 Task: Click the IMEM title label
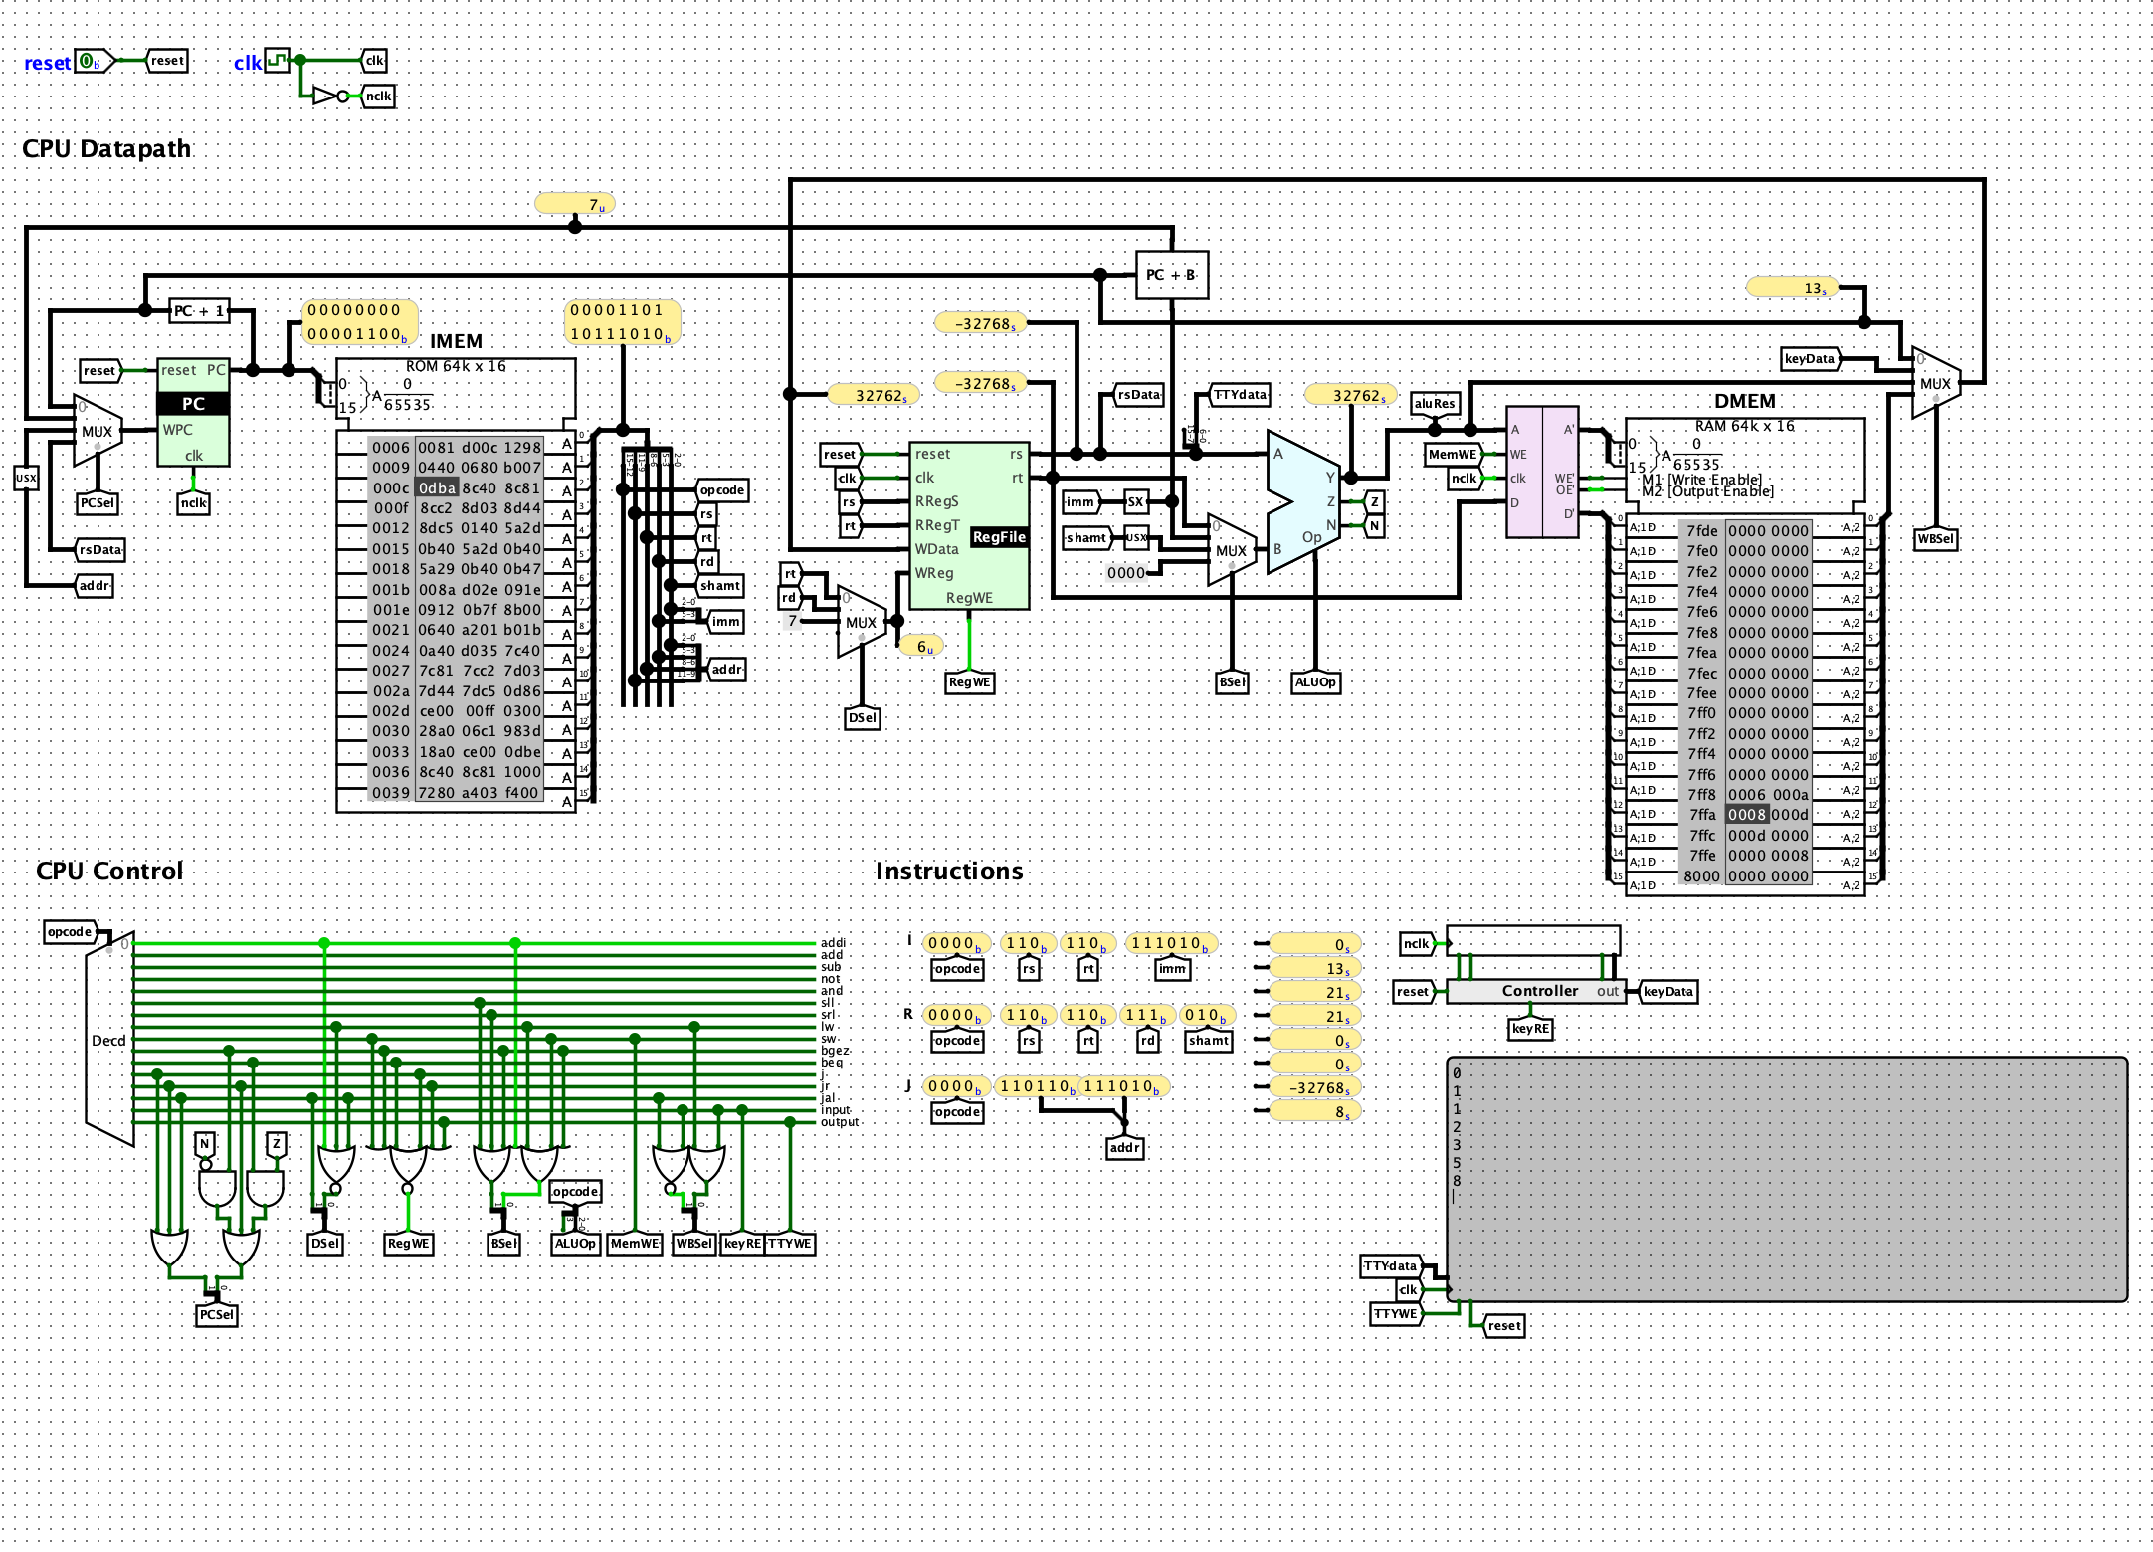[x=456, y=341]
